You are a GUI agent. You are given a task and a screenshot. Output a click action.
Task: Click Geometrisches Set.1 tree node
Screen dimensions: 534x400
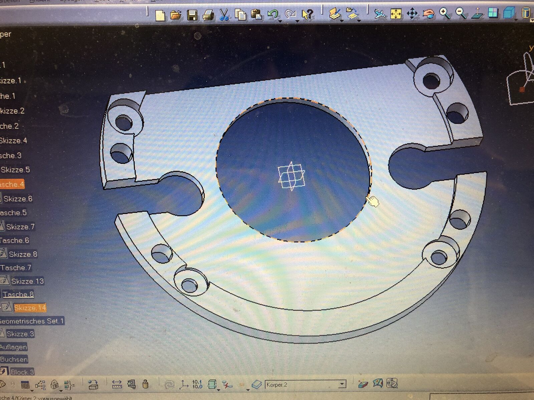coord(32,321)
